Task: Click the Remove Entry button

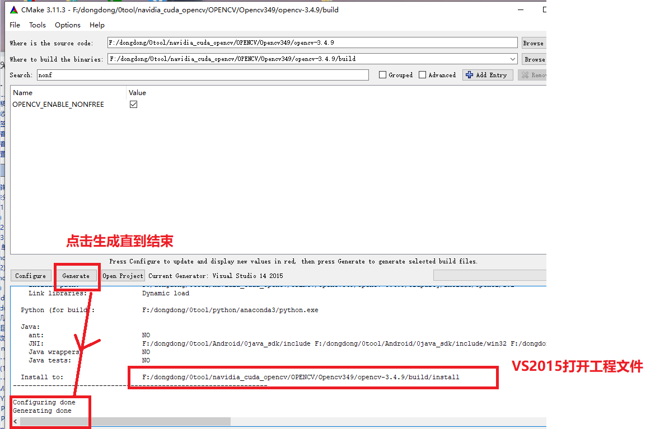Action: pos(532,75)
